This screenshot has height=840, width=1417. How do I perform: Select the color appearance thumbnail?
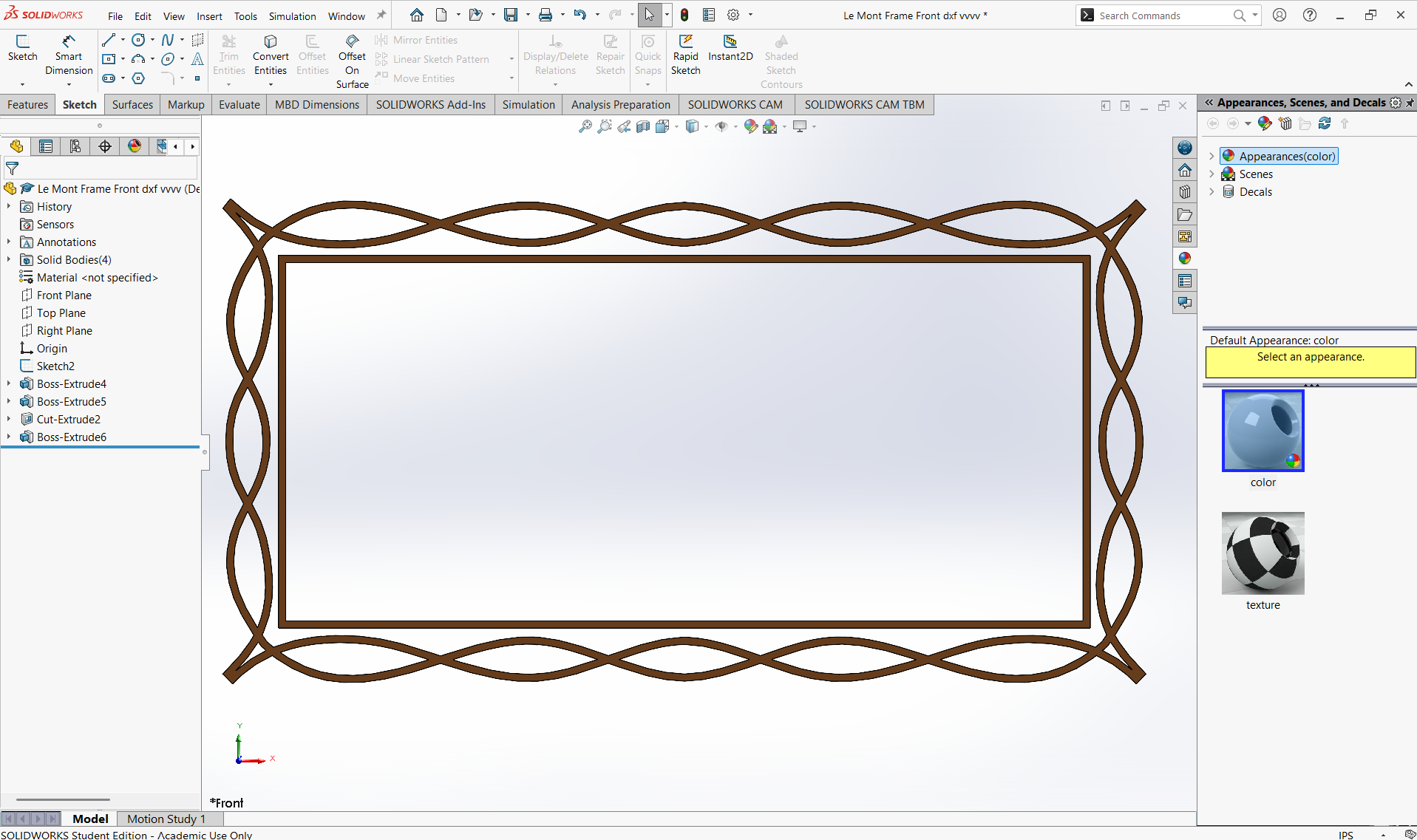[x=1263, y=431]
